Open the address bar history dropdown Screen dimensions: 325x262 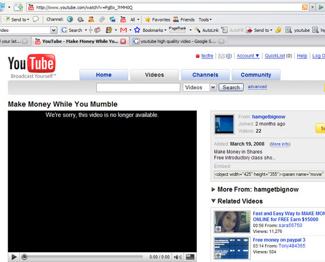pyautogui.click(x=312, y=8)
